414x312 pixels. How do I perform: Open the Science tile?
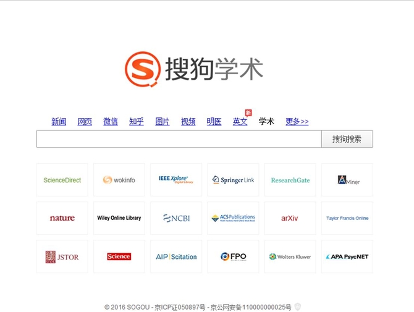pos(119,256)
